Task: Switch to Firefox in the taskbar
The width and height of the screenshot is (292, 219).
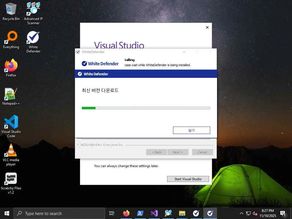Action: coord(126,213)
